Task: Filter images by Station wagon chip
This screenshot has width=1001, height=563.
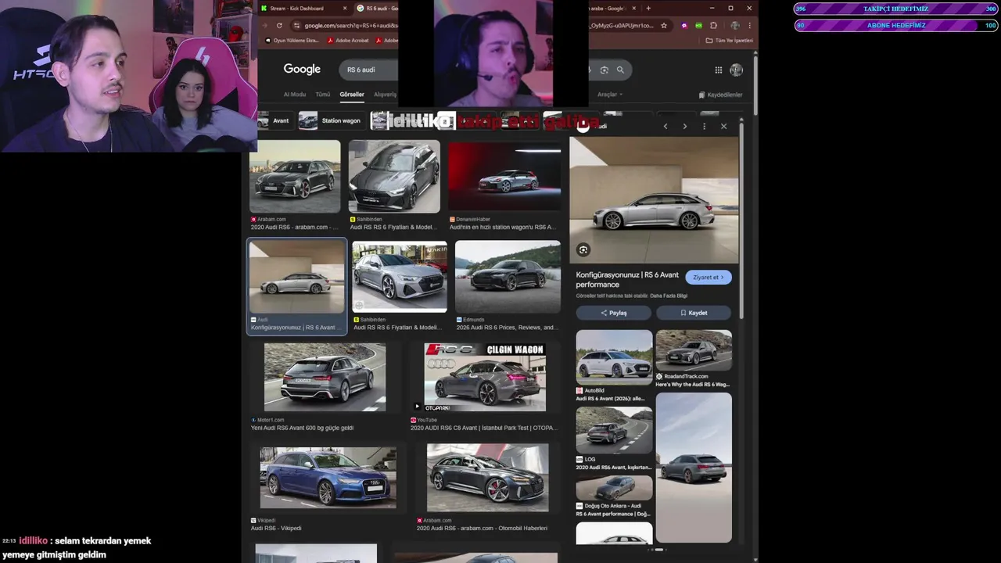Action: pyautogui.click(x=332, y=120)
